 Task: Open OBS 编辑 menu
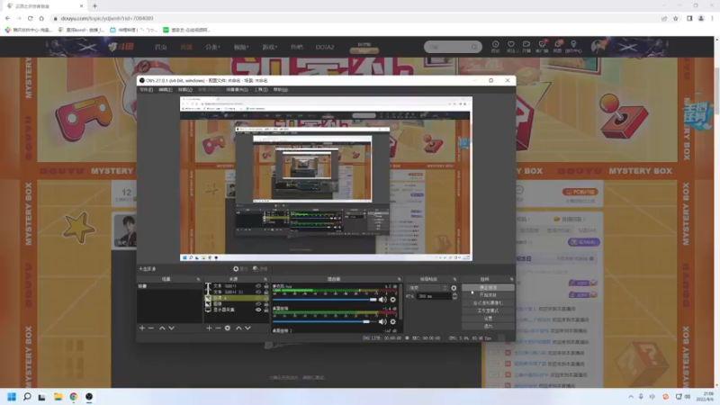[166, 90]
